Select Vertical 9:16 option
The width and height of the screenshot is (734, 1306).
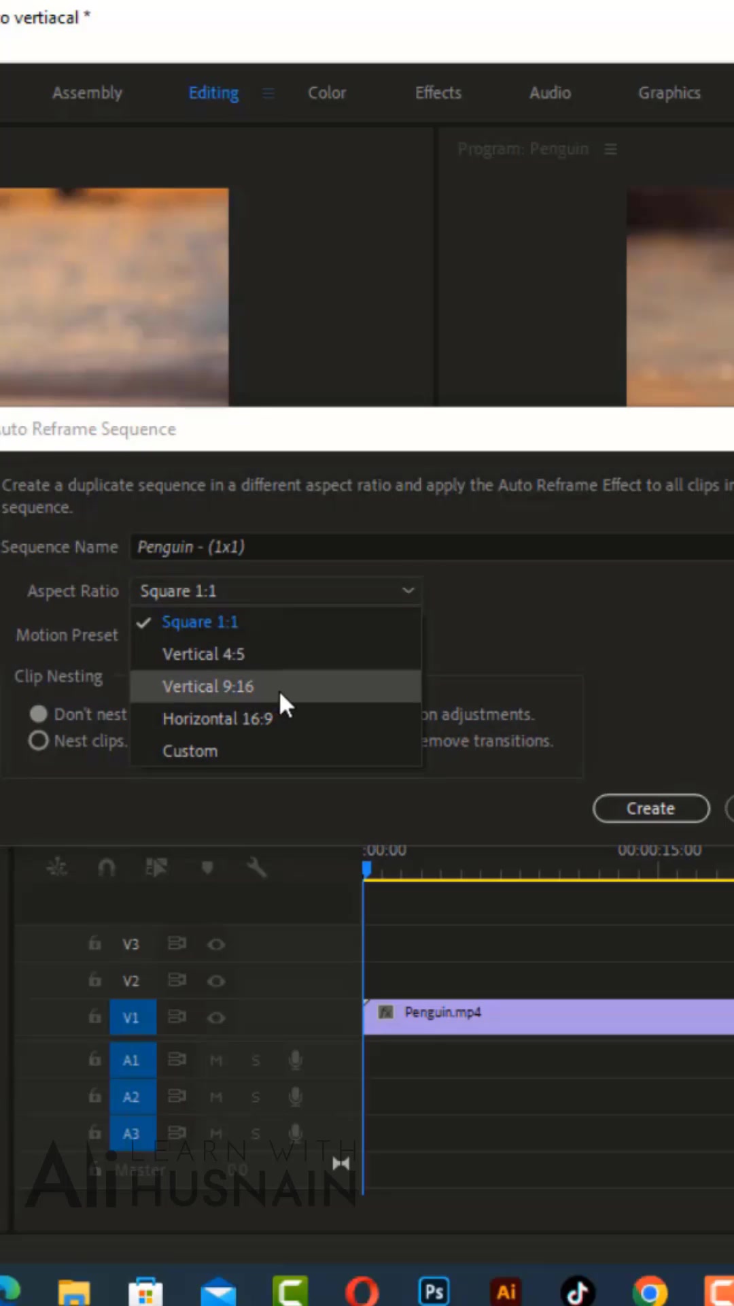pos(276,686)
